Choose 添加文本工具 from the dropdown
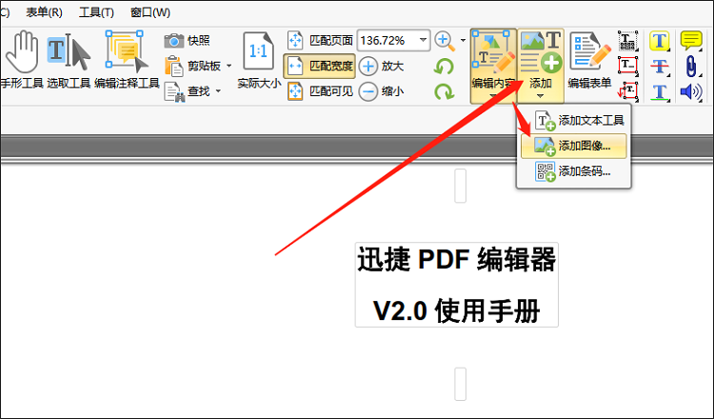The image size is (714, 419). pyautogui.click(x=574, y=120)
